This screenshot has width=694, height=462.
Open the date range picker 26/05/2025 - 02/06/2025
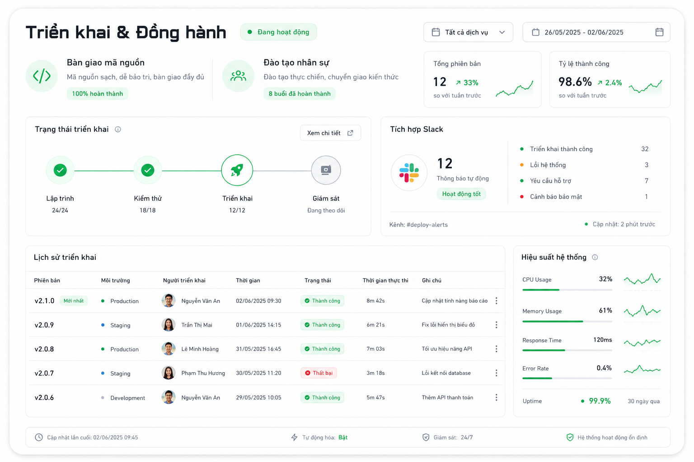(596, 32)
